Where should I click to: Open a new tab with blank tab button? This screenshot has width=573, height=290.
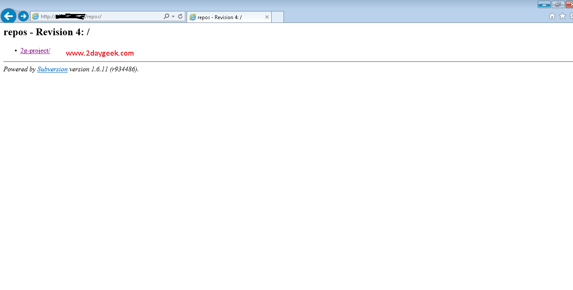pos(278,17)
